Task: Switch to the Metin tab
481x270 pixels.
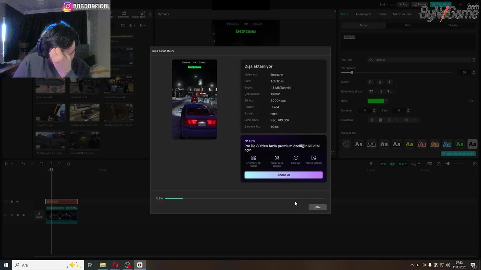Action: (345, 14)
